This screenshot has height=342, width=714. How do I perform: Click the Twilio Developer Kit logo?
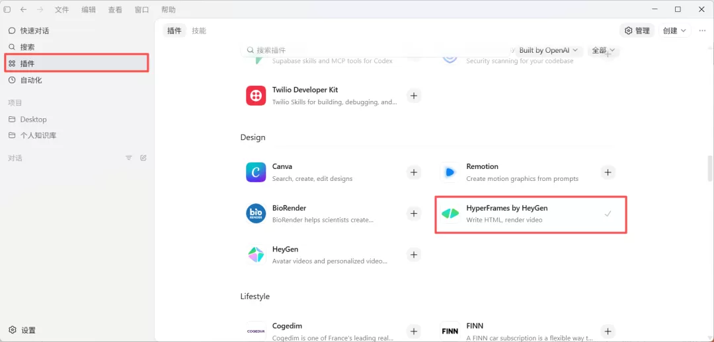(256, 96)
